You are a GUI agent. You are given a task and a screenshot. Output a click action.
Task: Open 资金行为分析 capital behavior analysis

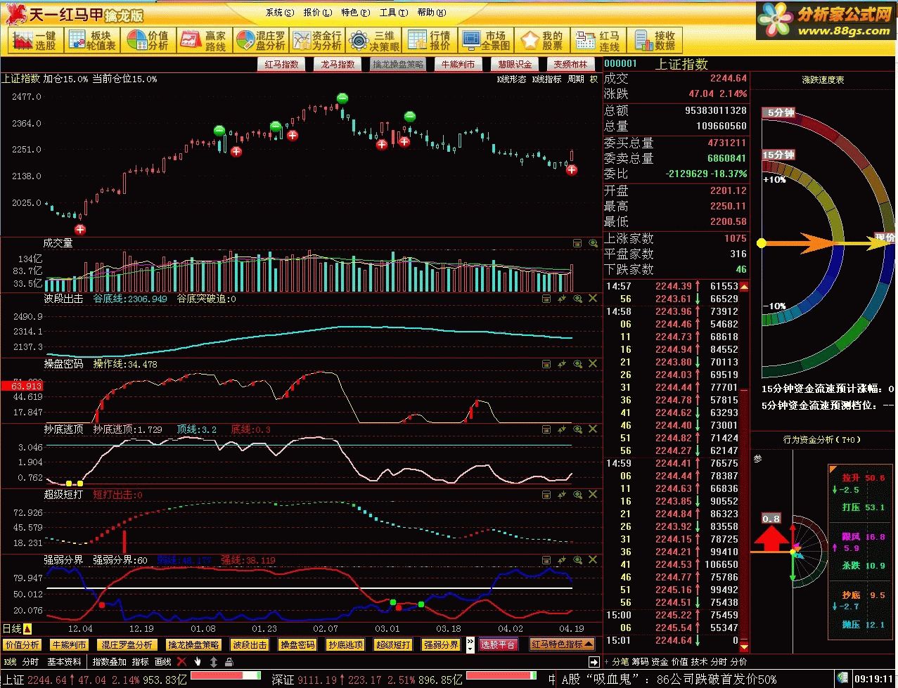[316, 41]
